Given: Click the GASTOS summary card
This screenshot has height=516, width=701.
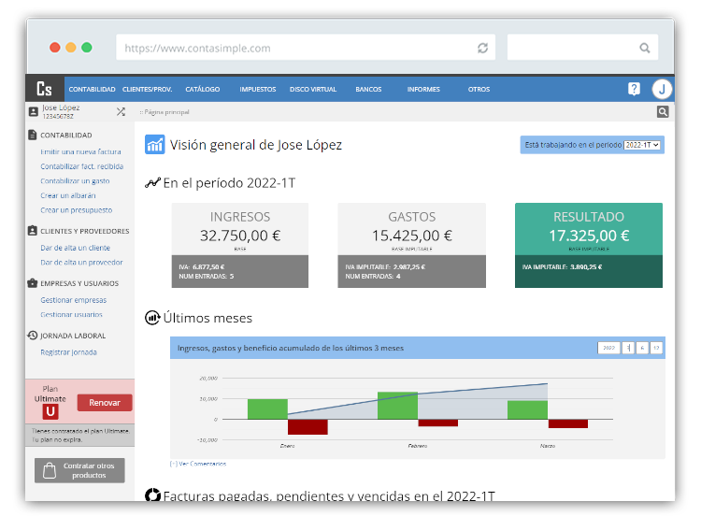Looking at the screenshot, I should tap(412, 245).
